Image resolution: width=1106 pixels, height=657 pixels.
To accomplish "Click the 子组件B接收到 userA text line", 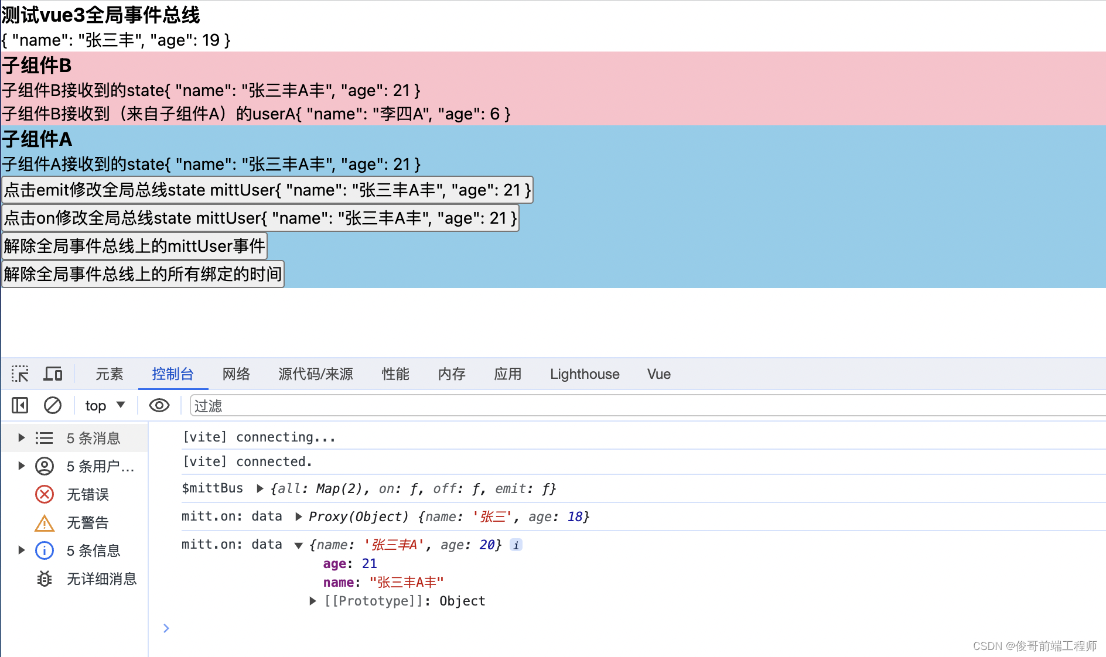I will pos(257,114).
